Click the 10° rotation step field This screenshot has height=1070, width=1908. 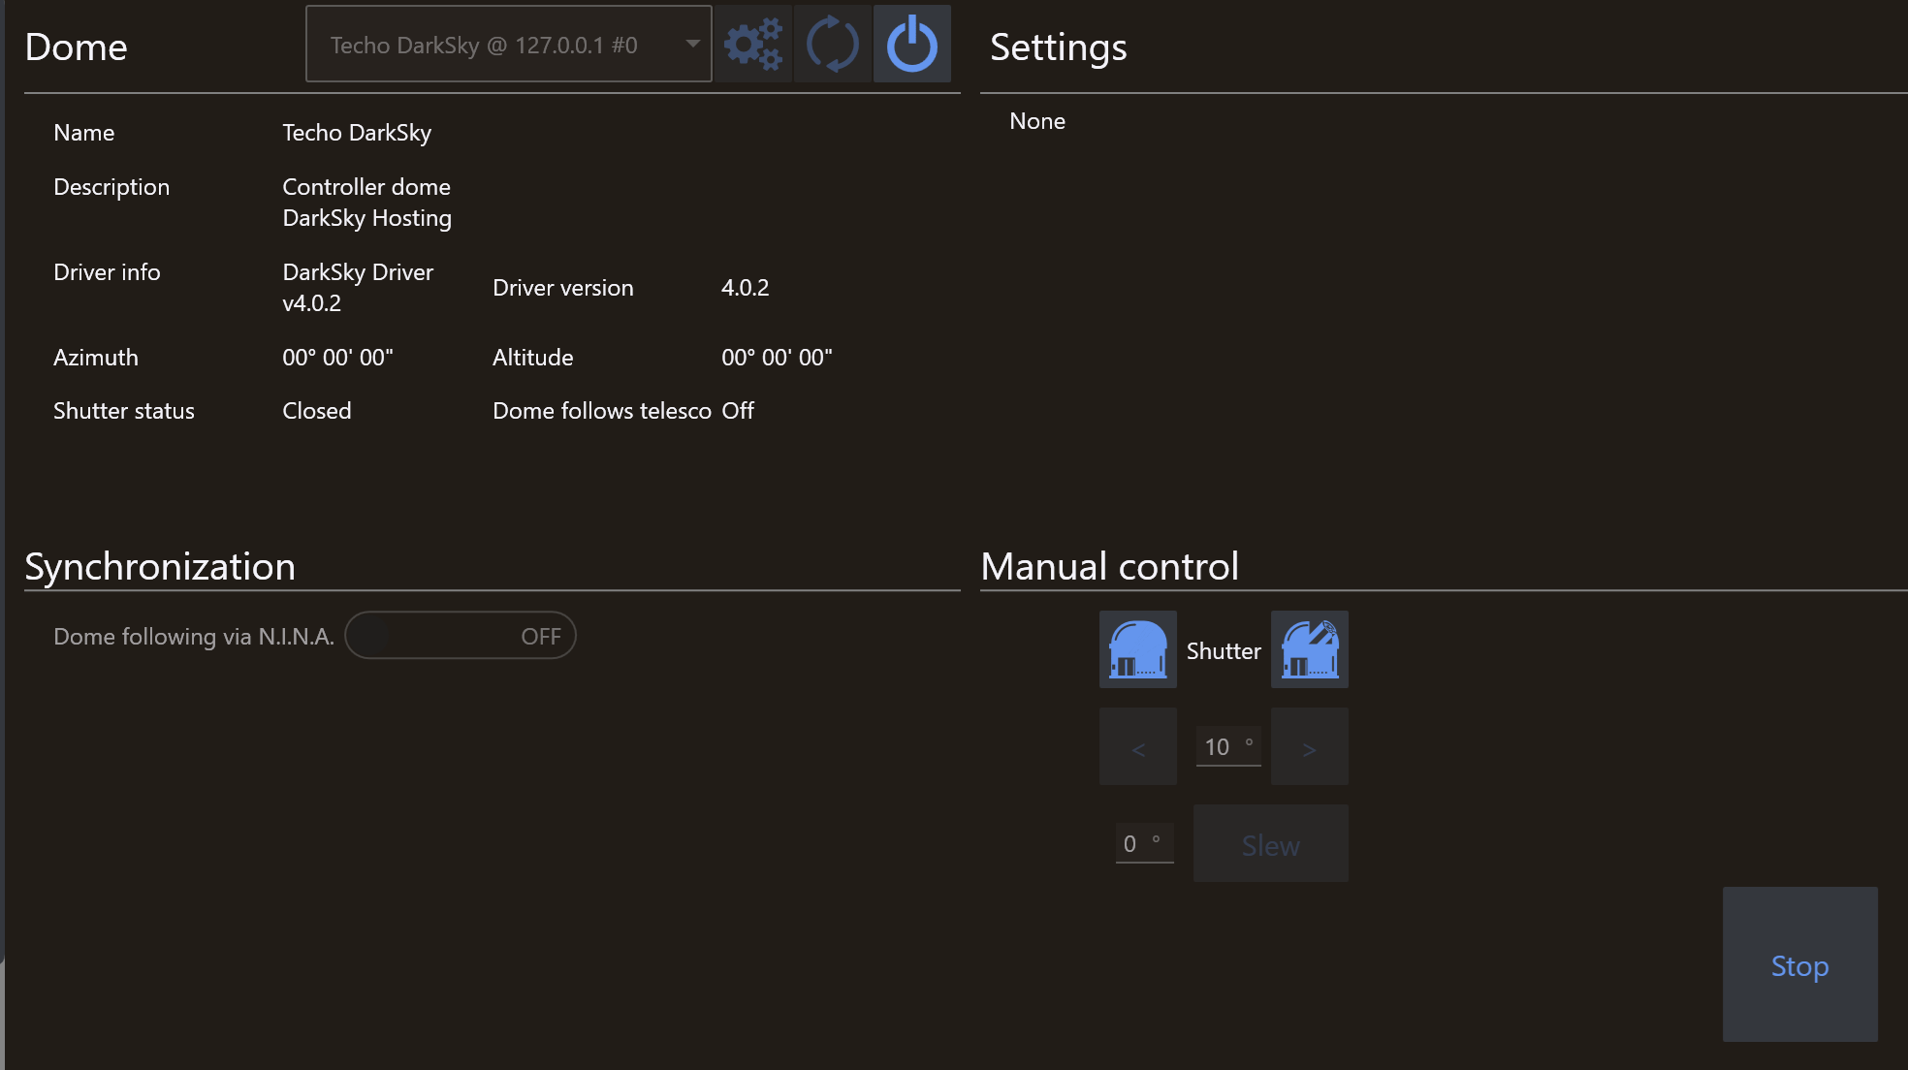1228,746
